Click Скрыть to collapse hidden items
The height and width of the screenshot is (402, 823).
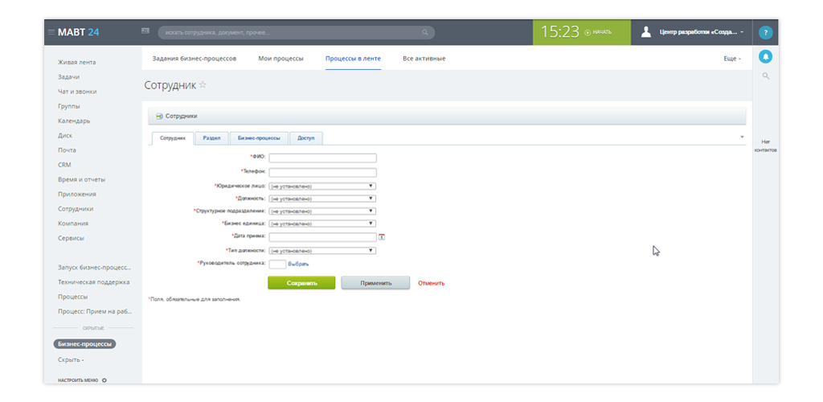pos(71,360)
